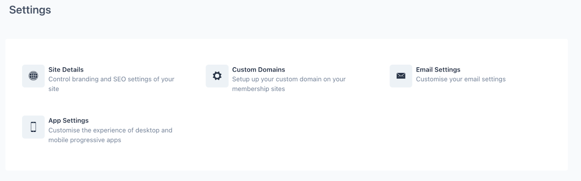
Task: Open the Custom Domains title link
Action: (x=258, y=69)
